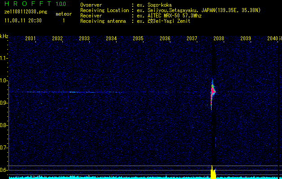282x179 pixels.
Task: Click the meteor count label
Action: coord(63,14)
